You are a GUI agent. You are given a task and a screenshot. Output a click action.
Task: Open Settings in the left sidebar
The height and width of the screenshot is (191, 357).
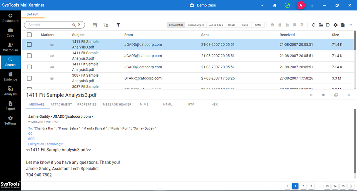point(10,121)
